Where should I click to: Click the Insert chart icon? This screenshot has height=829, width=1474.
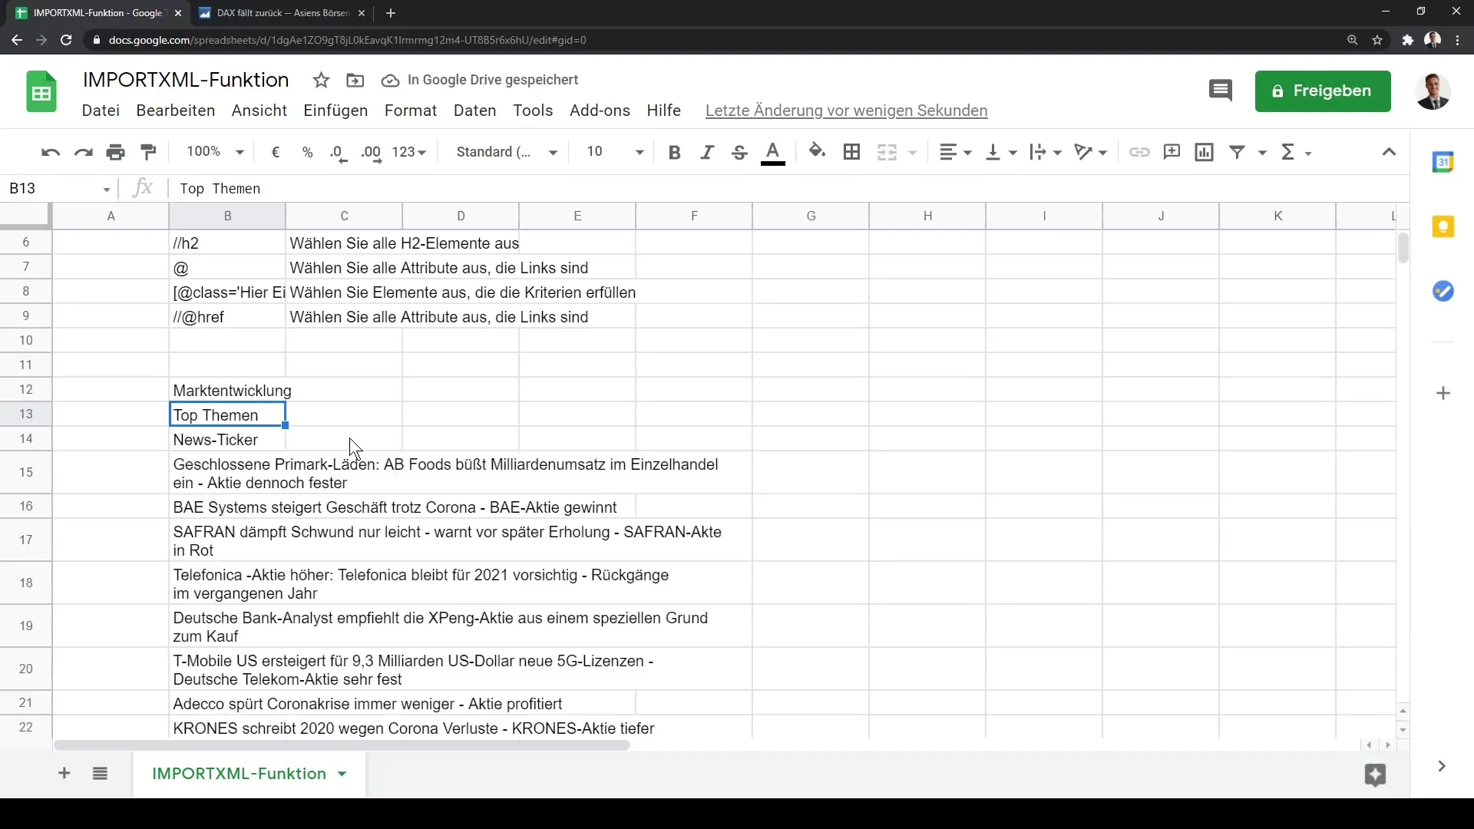click(1205, 152)
